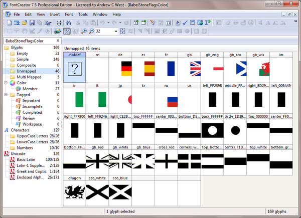
Task: Select the Completed tag category
Action: point(32,112)
